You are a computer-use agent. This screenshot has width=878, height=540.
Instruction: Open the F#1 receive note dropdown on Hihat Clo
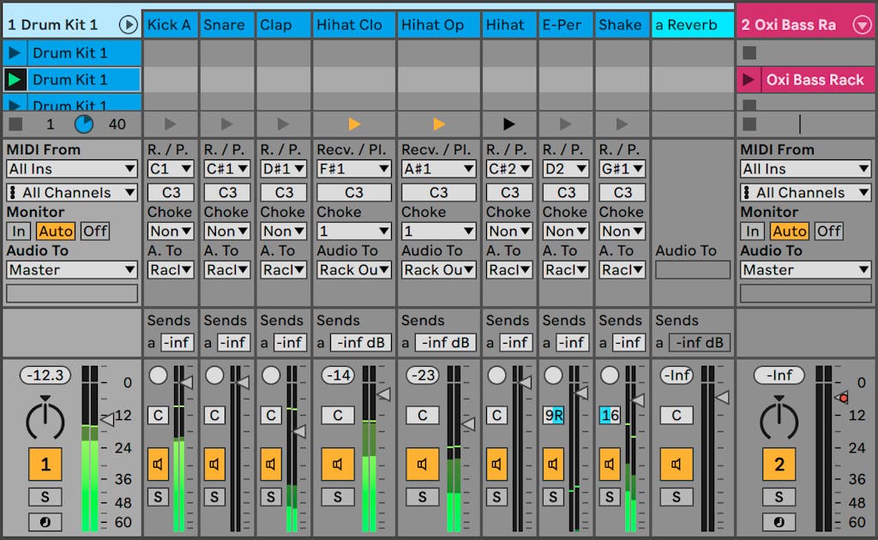[x=353, y=168]
